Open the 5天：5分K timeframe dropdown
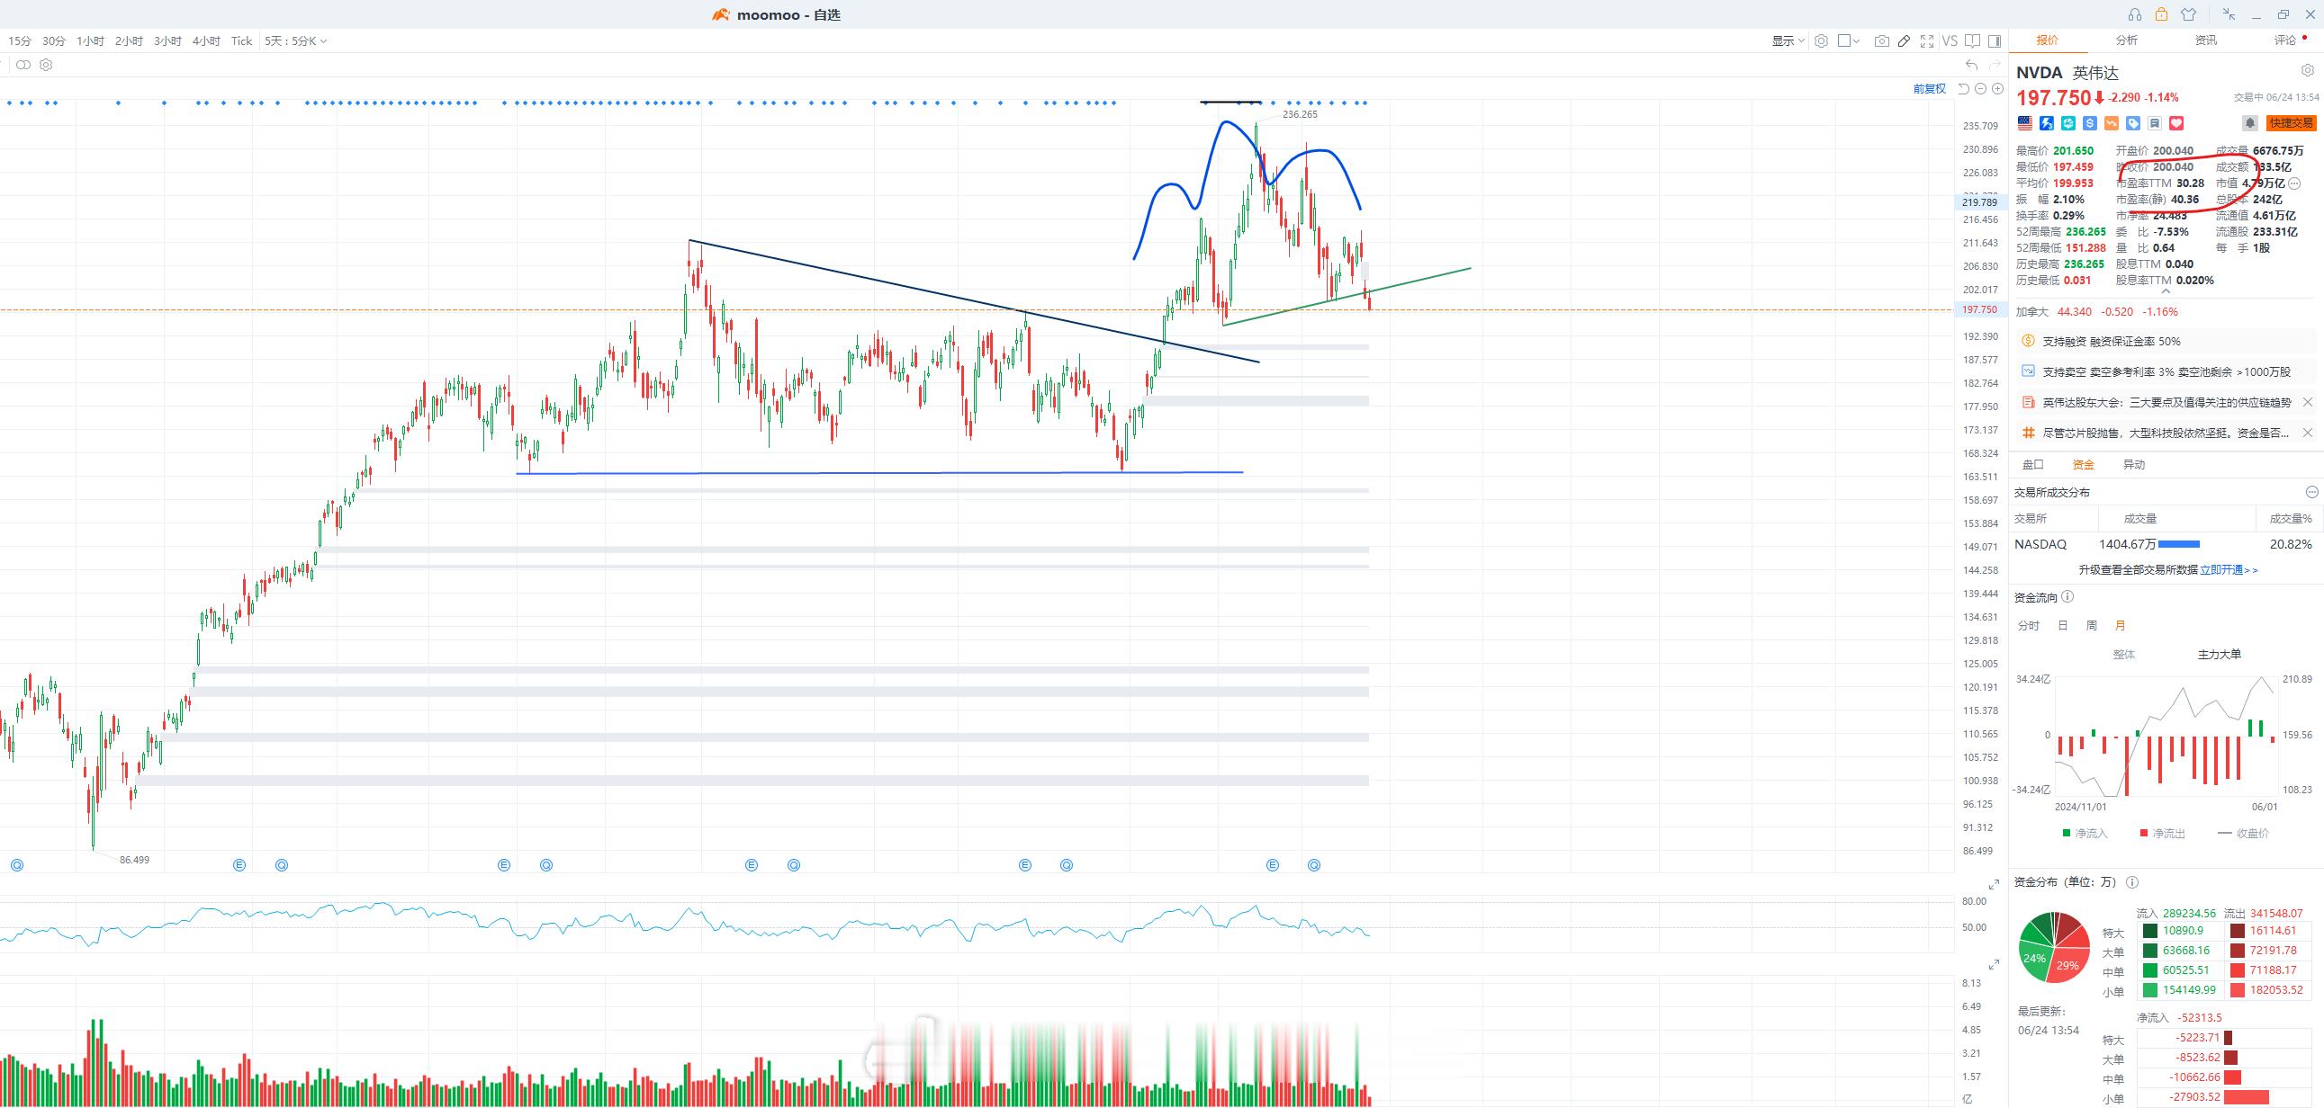Image resolution: width=2324 pixels, height=1108 pixels. (x=296, y=40)
